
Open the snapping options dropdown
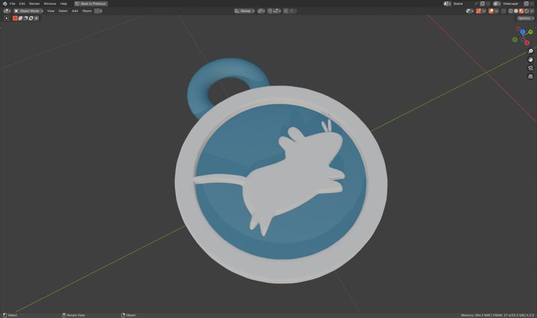277,11
